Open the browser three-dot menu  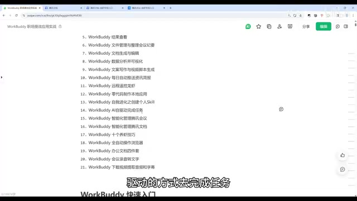(x=353, y=16)
